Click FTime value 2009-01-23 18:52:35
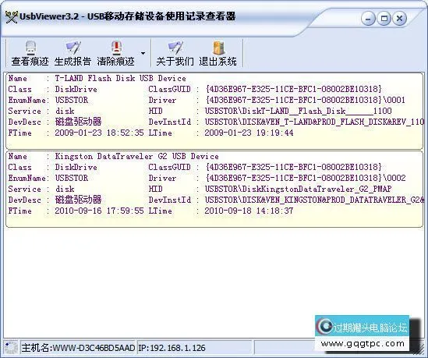This screenshot has width=428, height=358. click(x=99, y=133)
